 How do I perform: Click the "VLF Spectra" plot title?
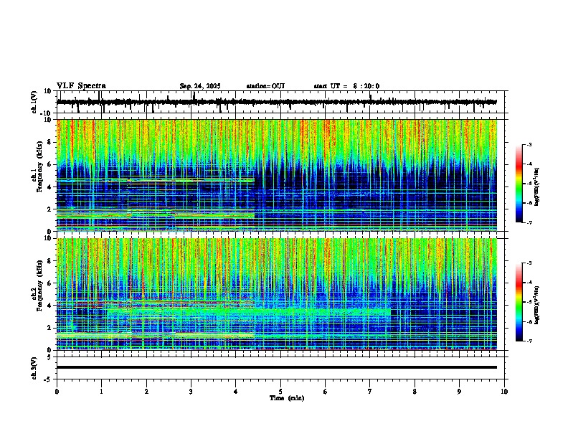point(81,86)
